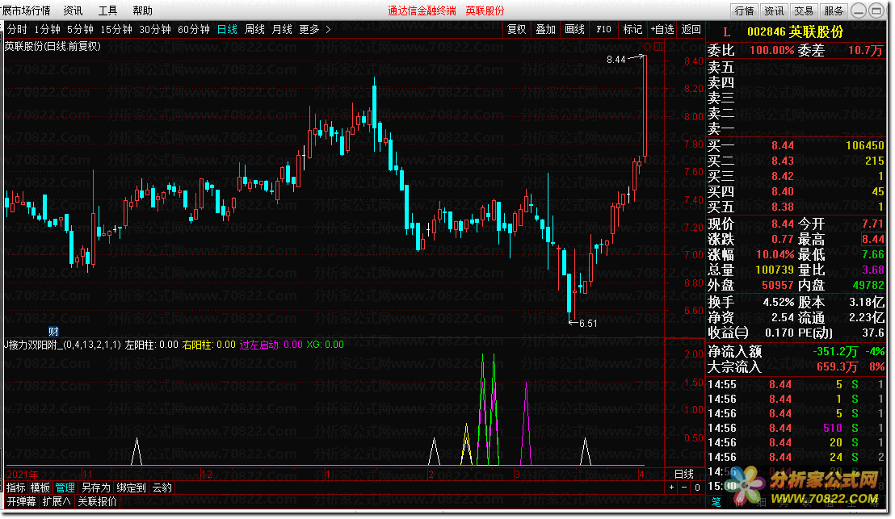Select the 5分钟 period tab
This screenshot has width=895, height=519.
pos(80,29)
